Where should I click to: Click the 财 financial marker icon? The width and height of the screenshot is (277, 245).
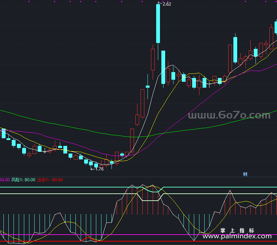click(x=245, y=174)
